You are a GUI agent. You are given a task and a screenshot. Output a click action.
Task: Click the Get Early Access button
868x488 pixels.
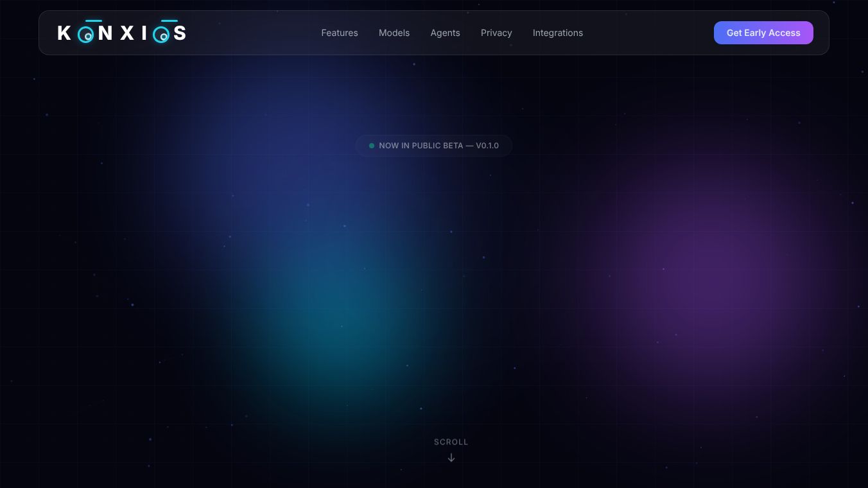[x=763, y=33]
